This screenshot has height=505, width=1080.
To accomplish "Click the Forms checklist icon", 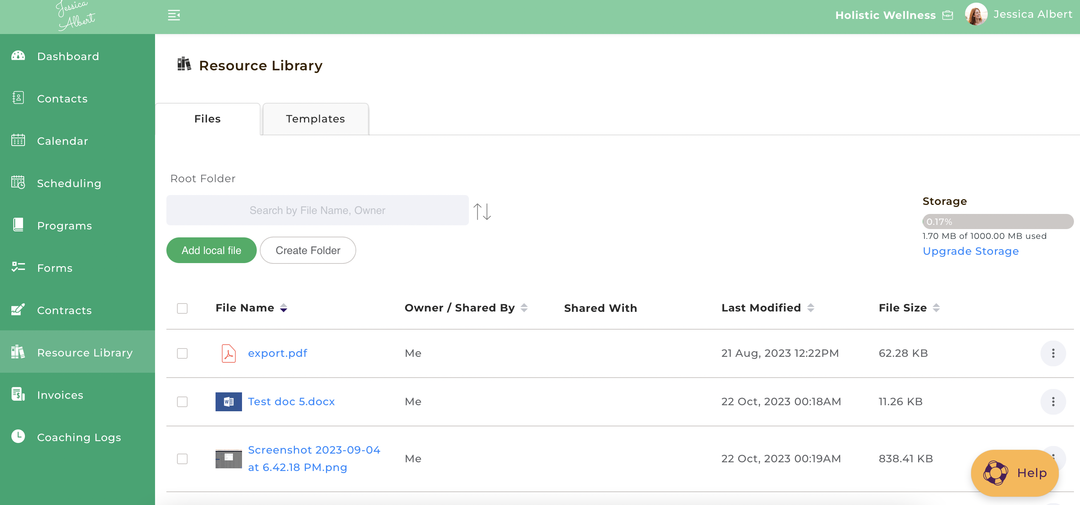I will [18, 267].
